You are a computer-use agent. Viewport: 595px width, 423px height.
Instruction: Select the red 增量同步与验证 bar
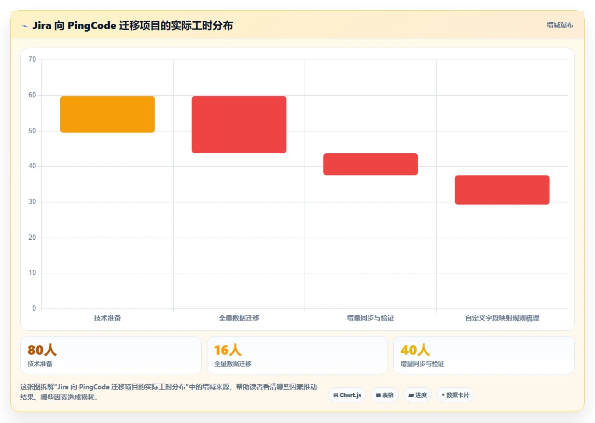coord(370,164)
